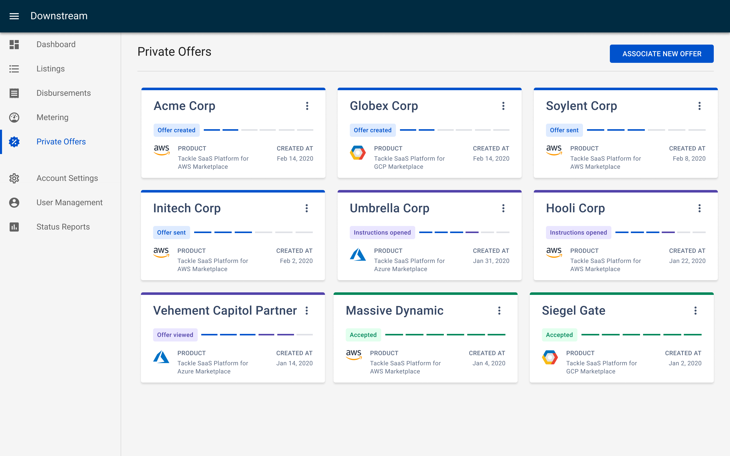The width and height of the screenshot is (730, 456).
Task: Click Soylent Corp Offer sent badge
Action: (564, 130)
